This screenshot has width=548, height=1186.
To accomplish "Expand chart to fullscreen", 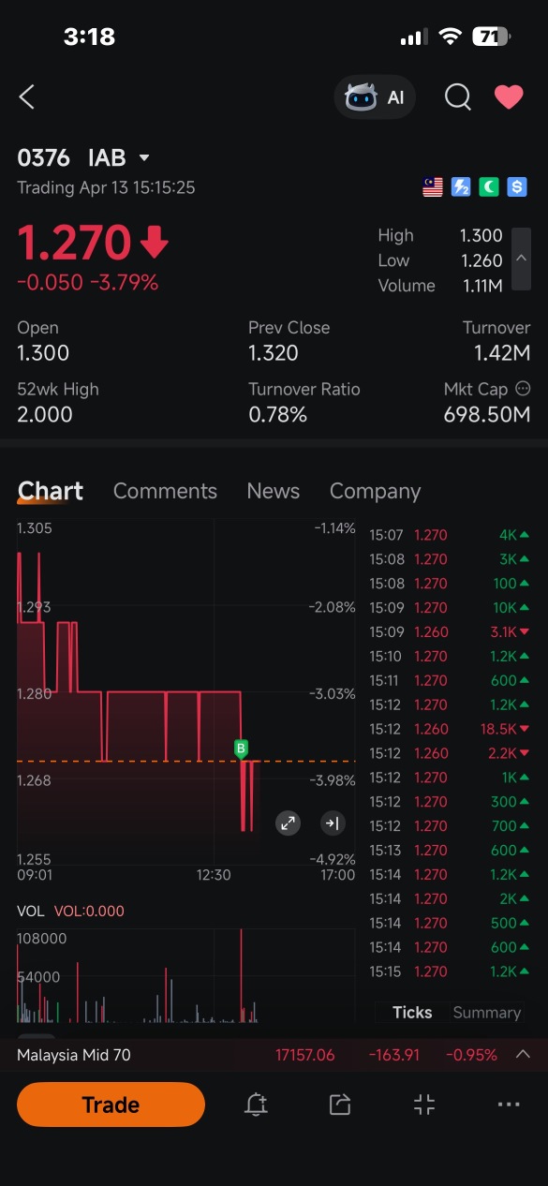I will [288, 823].
